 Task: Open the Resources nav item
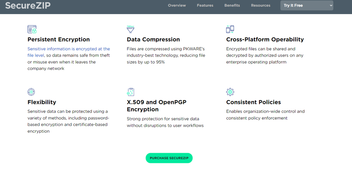[260, 5]
